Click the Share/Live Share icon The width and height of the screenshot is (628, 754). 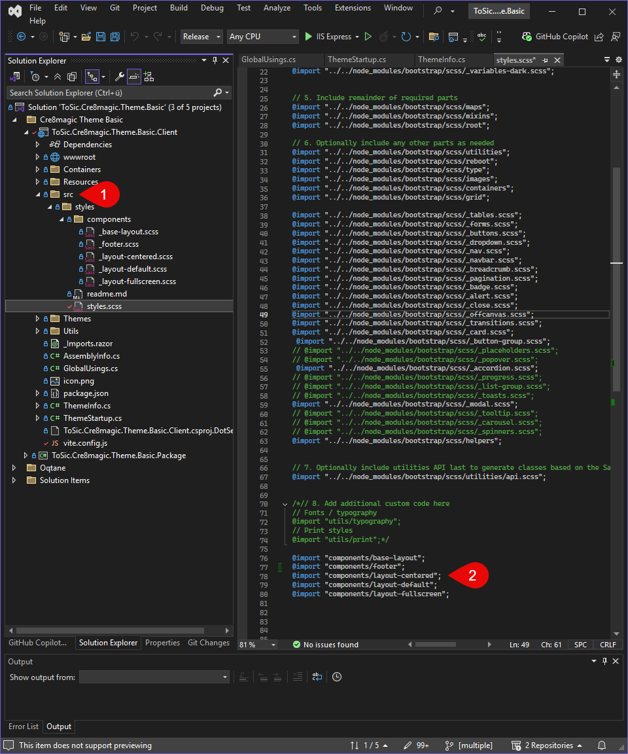click(599, 37)
